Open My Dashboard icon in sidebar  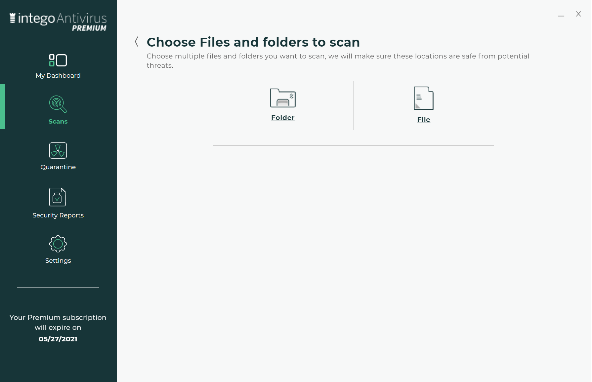58,60
